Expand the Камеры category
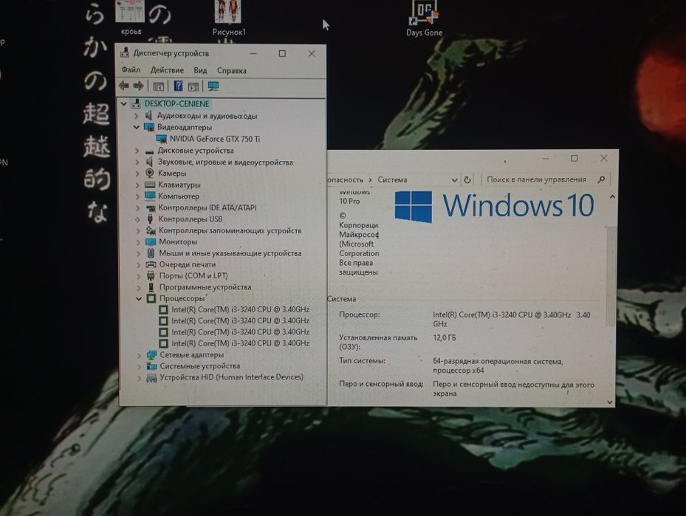This screenshot has width=686, height=516. [x=137, y=173]
